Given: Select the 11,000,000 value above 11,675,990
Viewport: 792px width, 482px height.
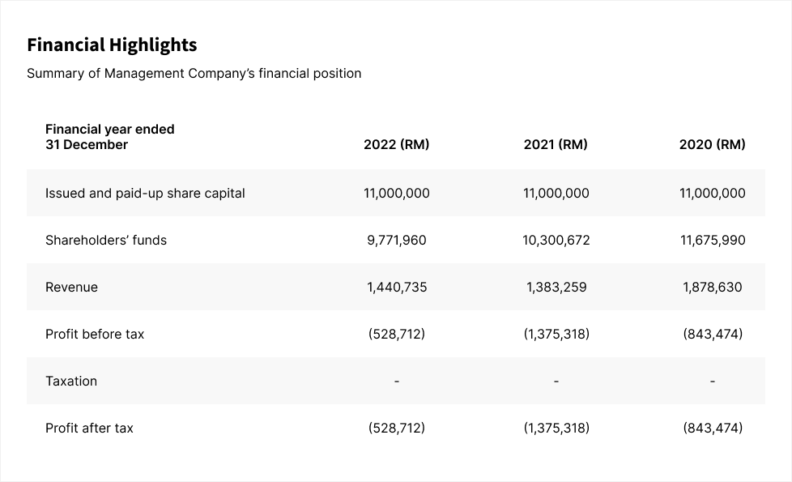Looking at the screenshot, I should 713,194.
